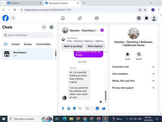
Task: Open the account profile avatar menu
Action: pyautogui.click(x=154, y=18)
